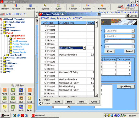Click the Cancel button in the background form
Screen dimensions: 139x118
129,51
